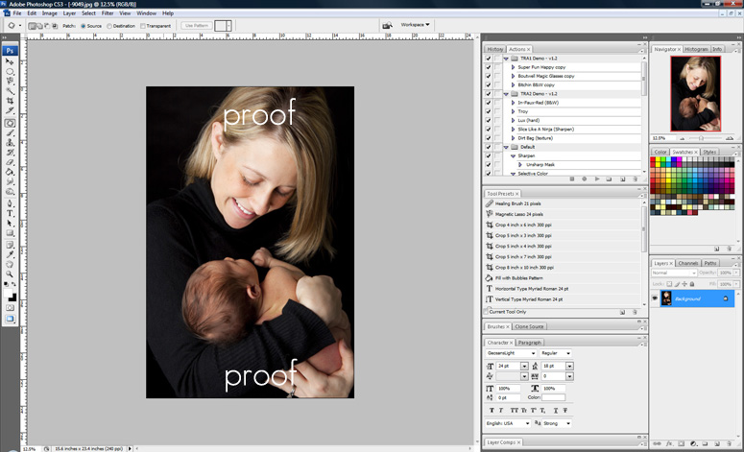
Task: Click the Character panel text Color box
Action: tap(553, 397)
